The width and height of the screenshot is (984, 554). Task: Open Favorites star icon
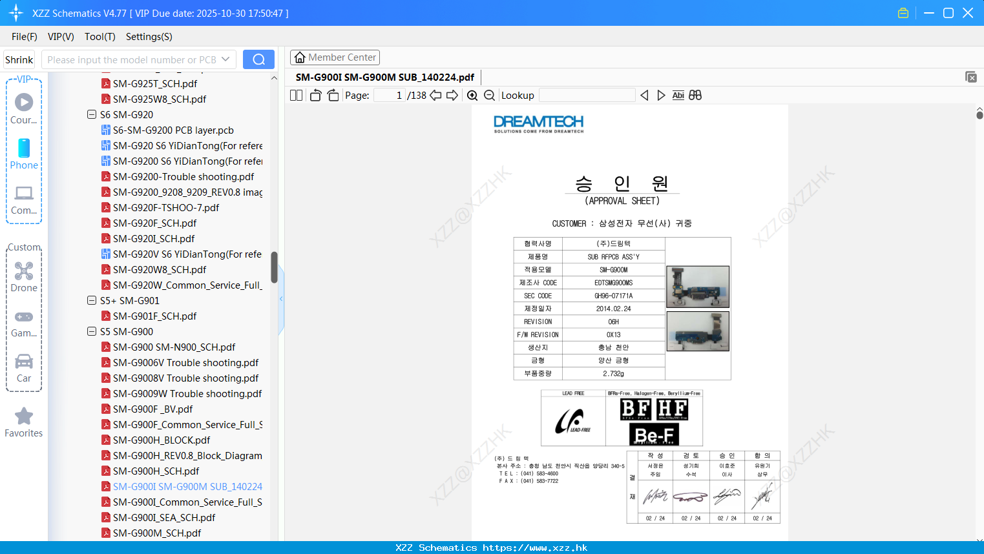pyautogui.click(x=24, y=422)
